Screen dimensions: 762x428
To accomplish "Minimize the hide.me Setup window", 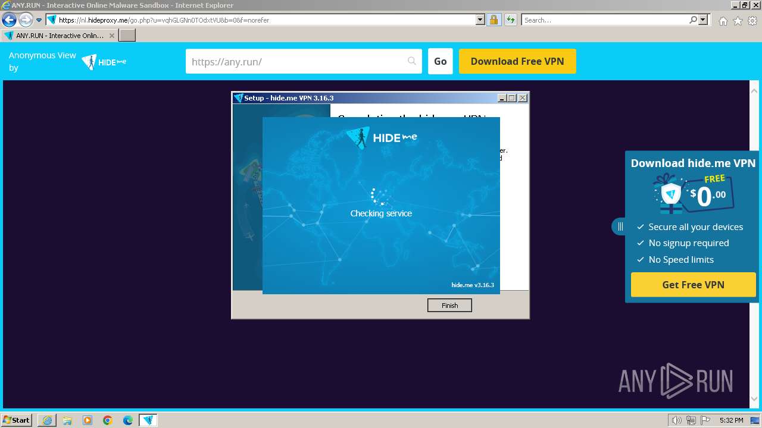I will [x=502, y=98].
